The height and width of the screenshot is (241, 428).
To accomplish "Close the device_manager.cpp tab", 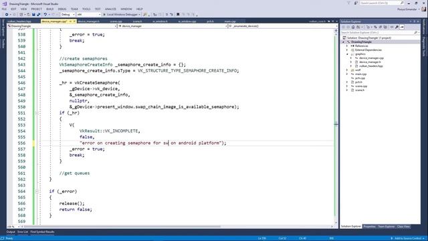I will coord(74,21).
